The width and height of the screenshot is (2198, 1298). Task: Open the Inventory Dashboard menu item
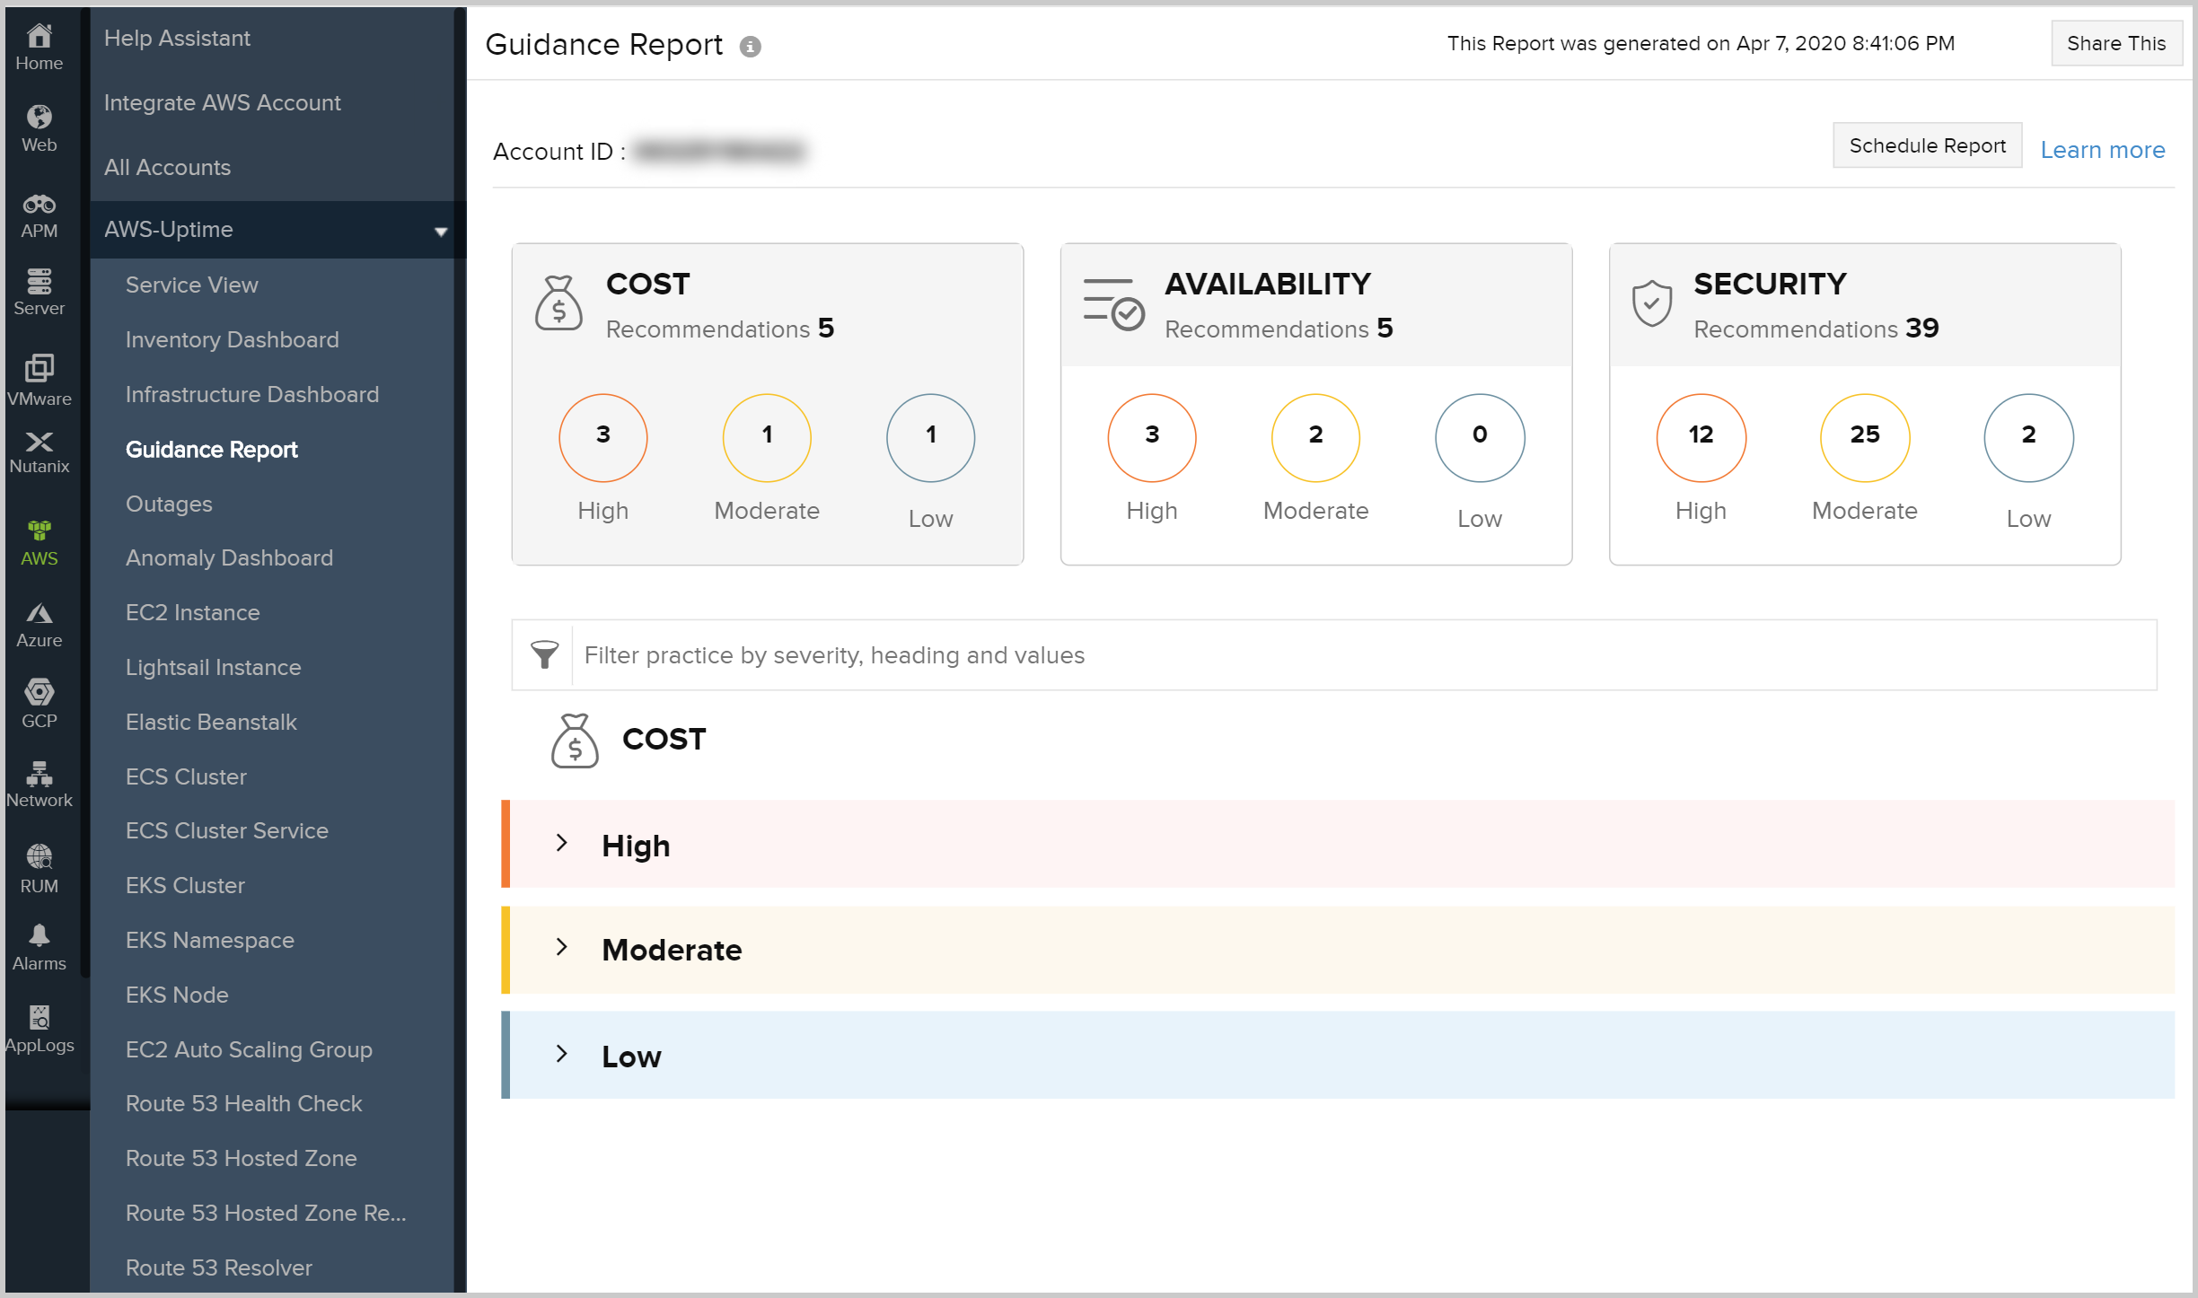pyautogui.click(x=232, y=339)
